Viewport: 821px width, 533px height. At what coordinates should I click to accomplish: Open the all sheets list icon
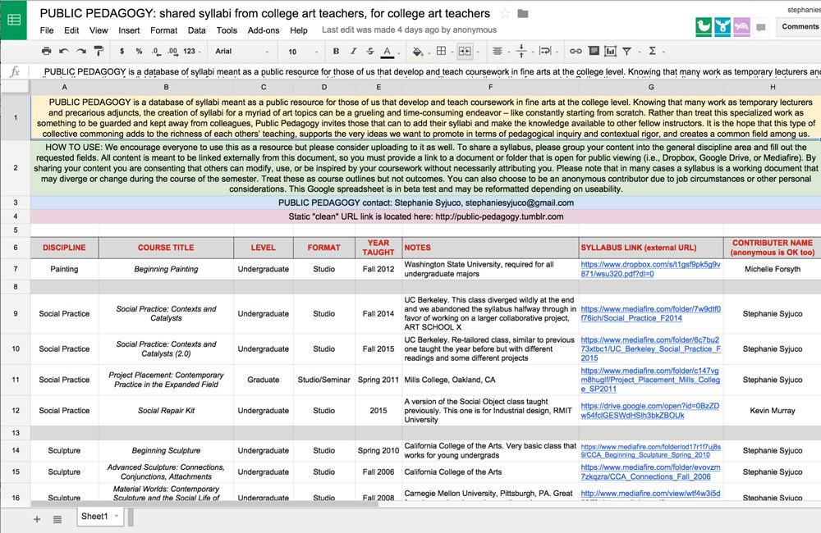click(57, 519)
